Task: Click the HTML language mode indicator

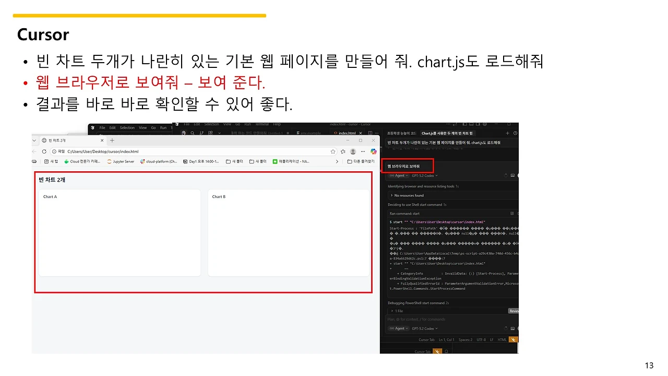Action: point(502,339)
